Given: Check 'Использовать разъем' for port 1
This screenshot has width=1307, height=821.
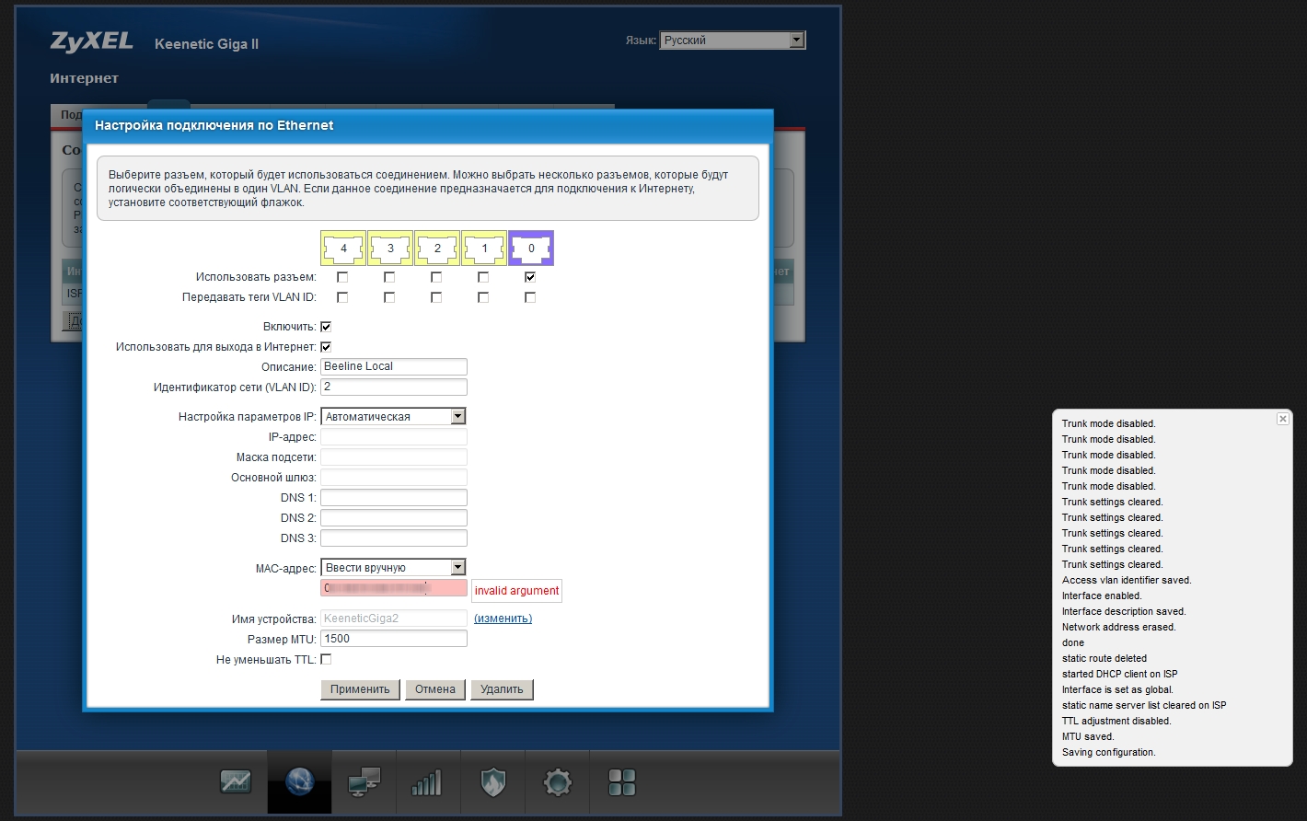Looking at the screenshot, I should click(x=483, y=277).
